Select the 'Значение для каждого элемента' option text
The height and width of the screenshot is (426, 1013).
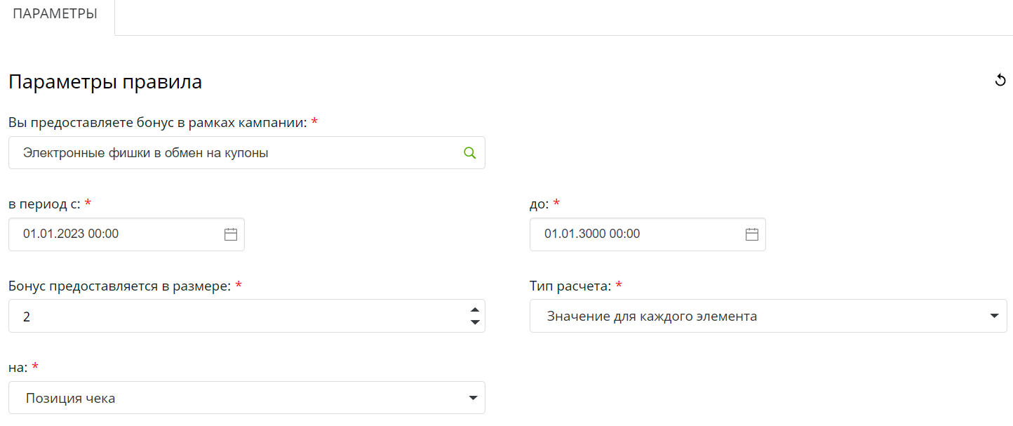(x=652, y=317)
